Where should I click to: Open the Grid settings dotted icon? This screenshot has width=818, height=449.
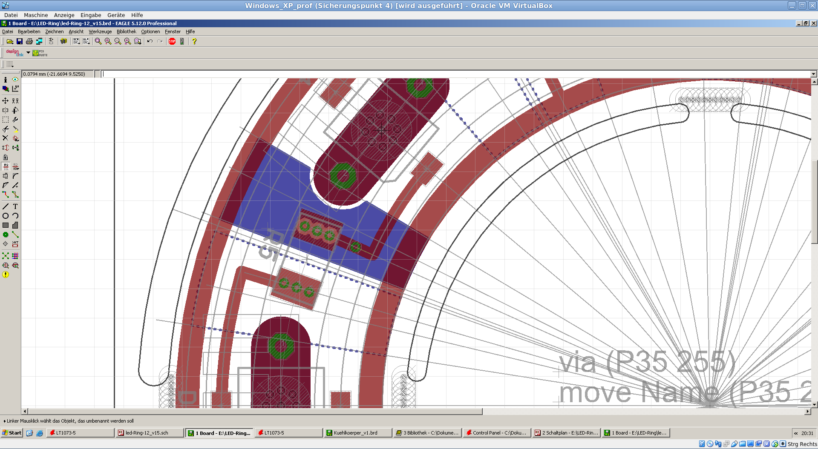[10, 64]
